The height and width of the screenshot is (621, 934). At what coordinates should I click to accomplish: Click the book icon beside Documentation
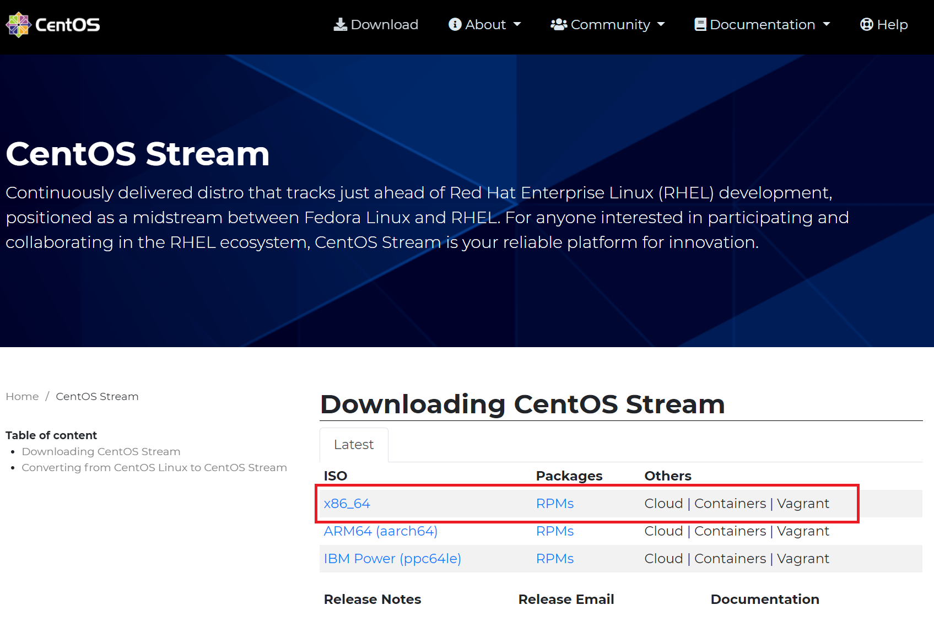(700, 25)
